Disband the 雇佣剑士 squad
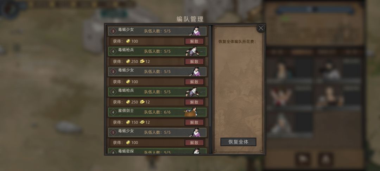The image size is (380, 171). [x=194, y=122]
